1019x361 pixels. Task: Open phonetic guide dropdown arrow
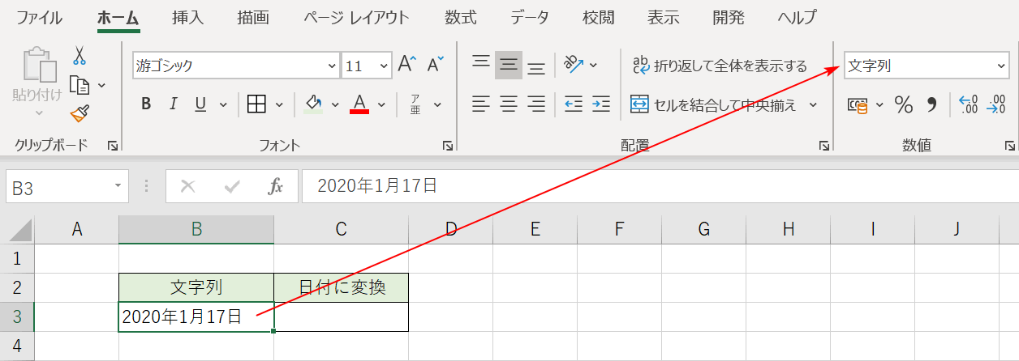[437, 104]
